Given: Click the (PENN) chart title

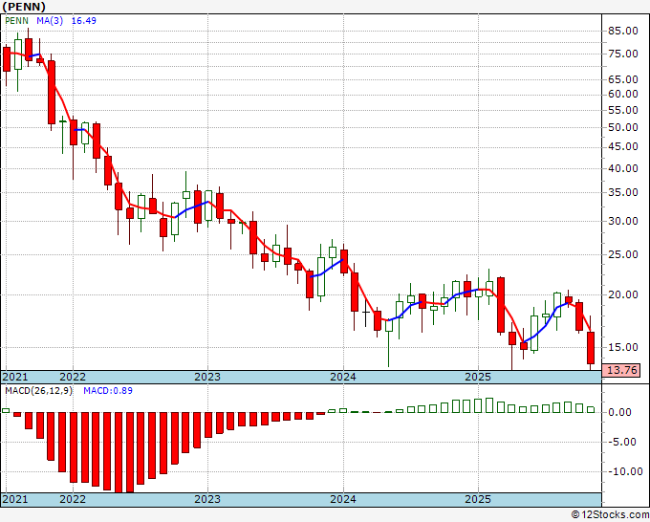Looking at the screenshot, I should tap(24, 7).
